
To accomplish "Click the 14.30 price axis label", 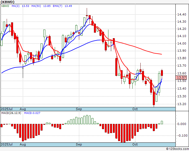I will click(x=182, y=22).
